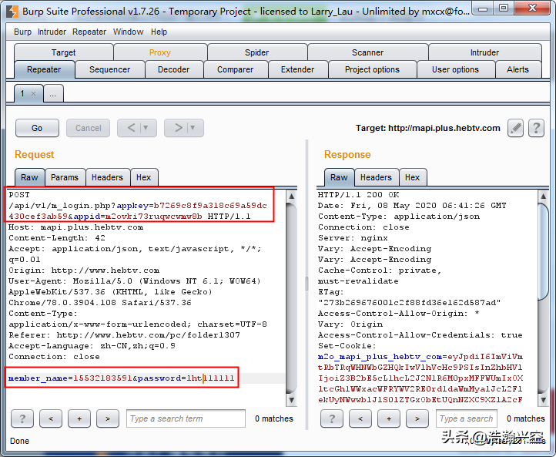Close Repeater tab 1 with the x
Viewport: 556px width, 457px height.
[x=33, y=94]
